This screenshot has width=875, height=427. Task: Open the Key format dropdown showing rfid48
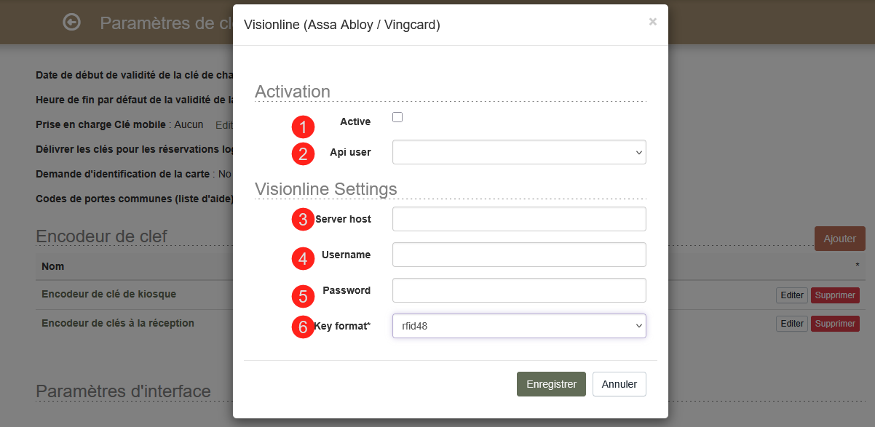(519, 326)
